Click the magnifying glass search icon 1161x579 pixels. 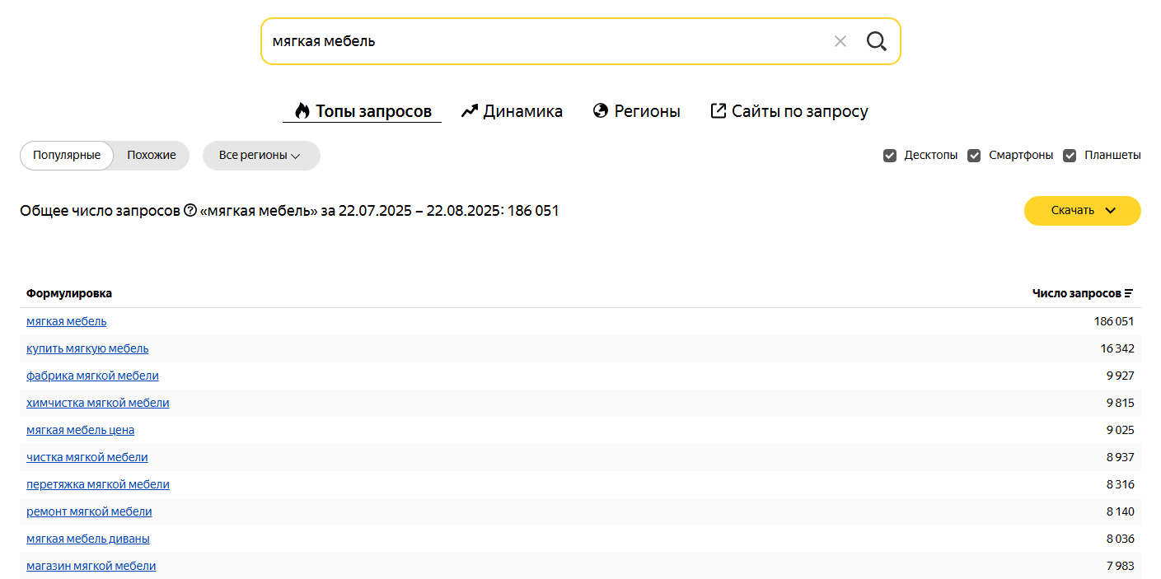pyautogui.click(x=876, y=41)
